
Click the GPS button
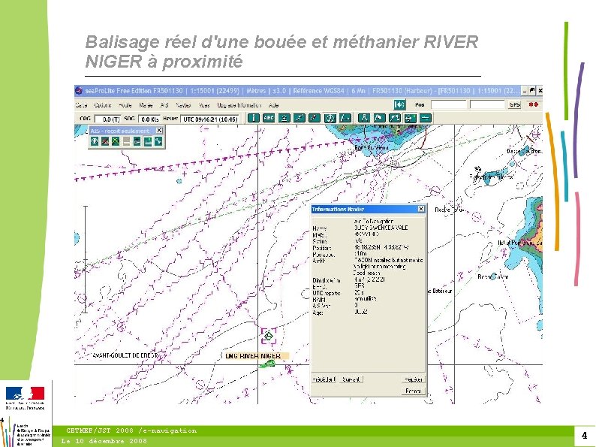(x=514, y=104)
